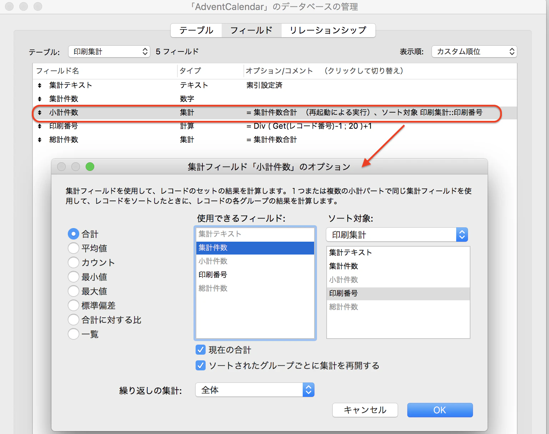The height and width of the screenshot is (434, 549).
Task: Select 集計件数 in sort target list
Action: 398,266
